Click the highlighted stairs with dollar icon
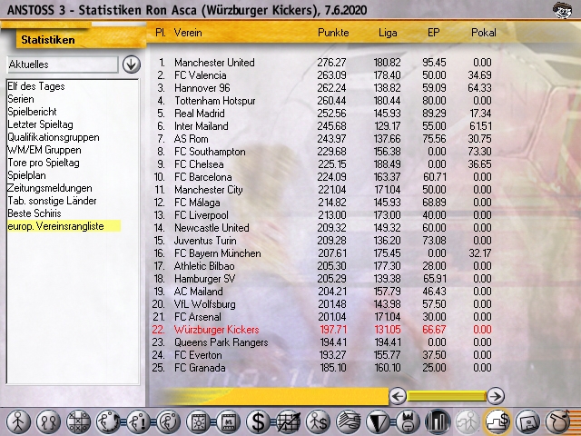 [497, 421]
